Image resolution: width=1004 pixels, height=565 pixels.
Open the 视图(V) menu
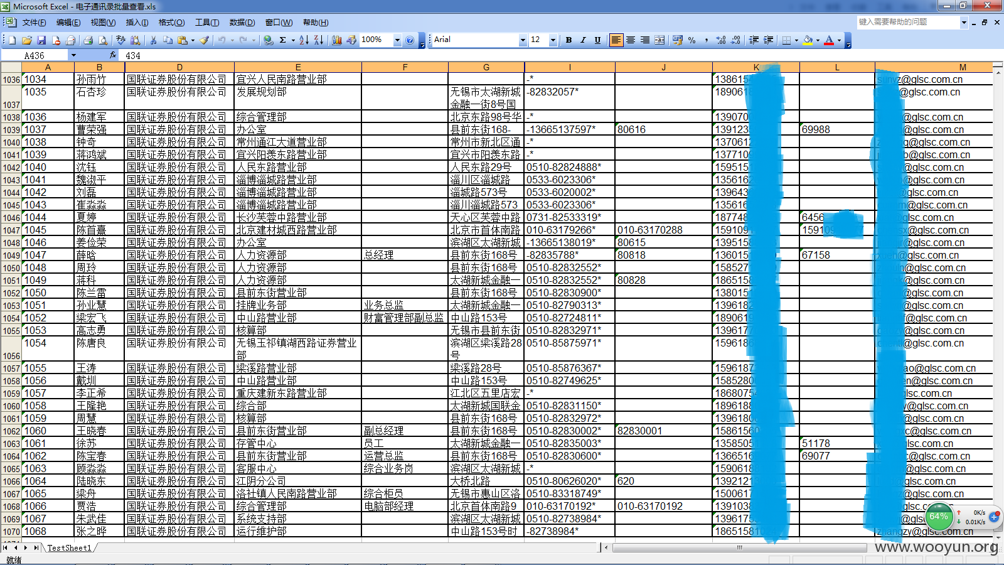(103, 23)
